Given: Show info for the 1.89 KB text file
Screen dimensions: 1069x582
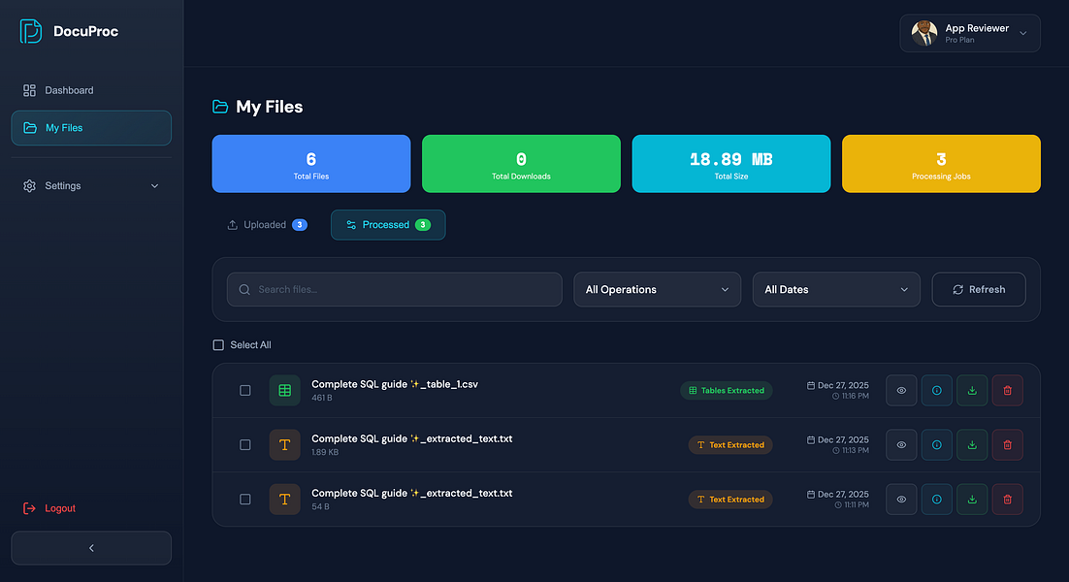Looking at the screenshot, I should click(937, 445).
